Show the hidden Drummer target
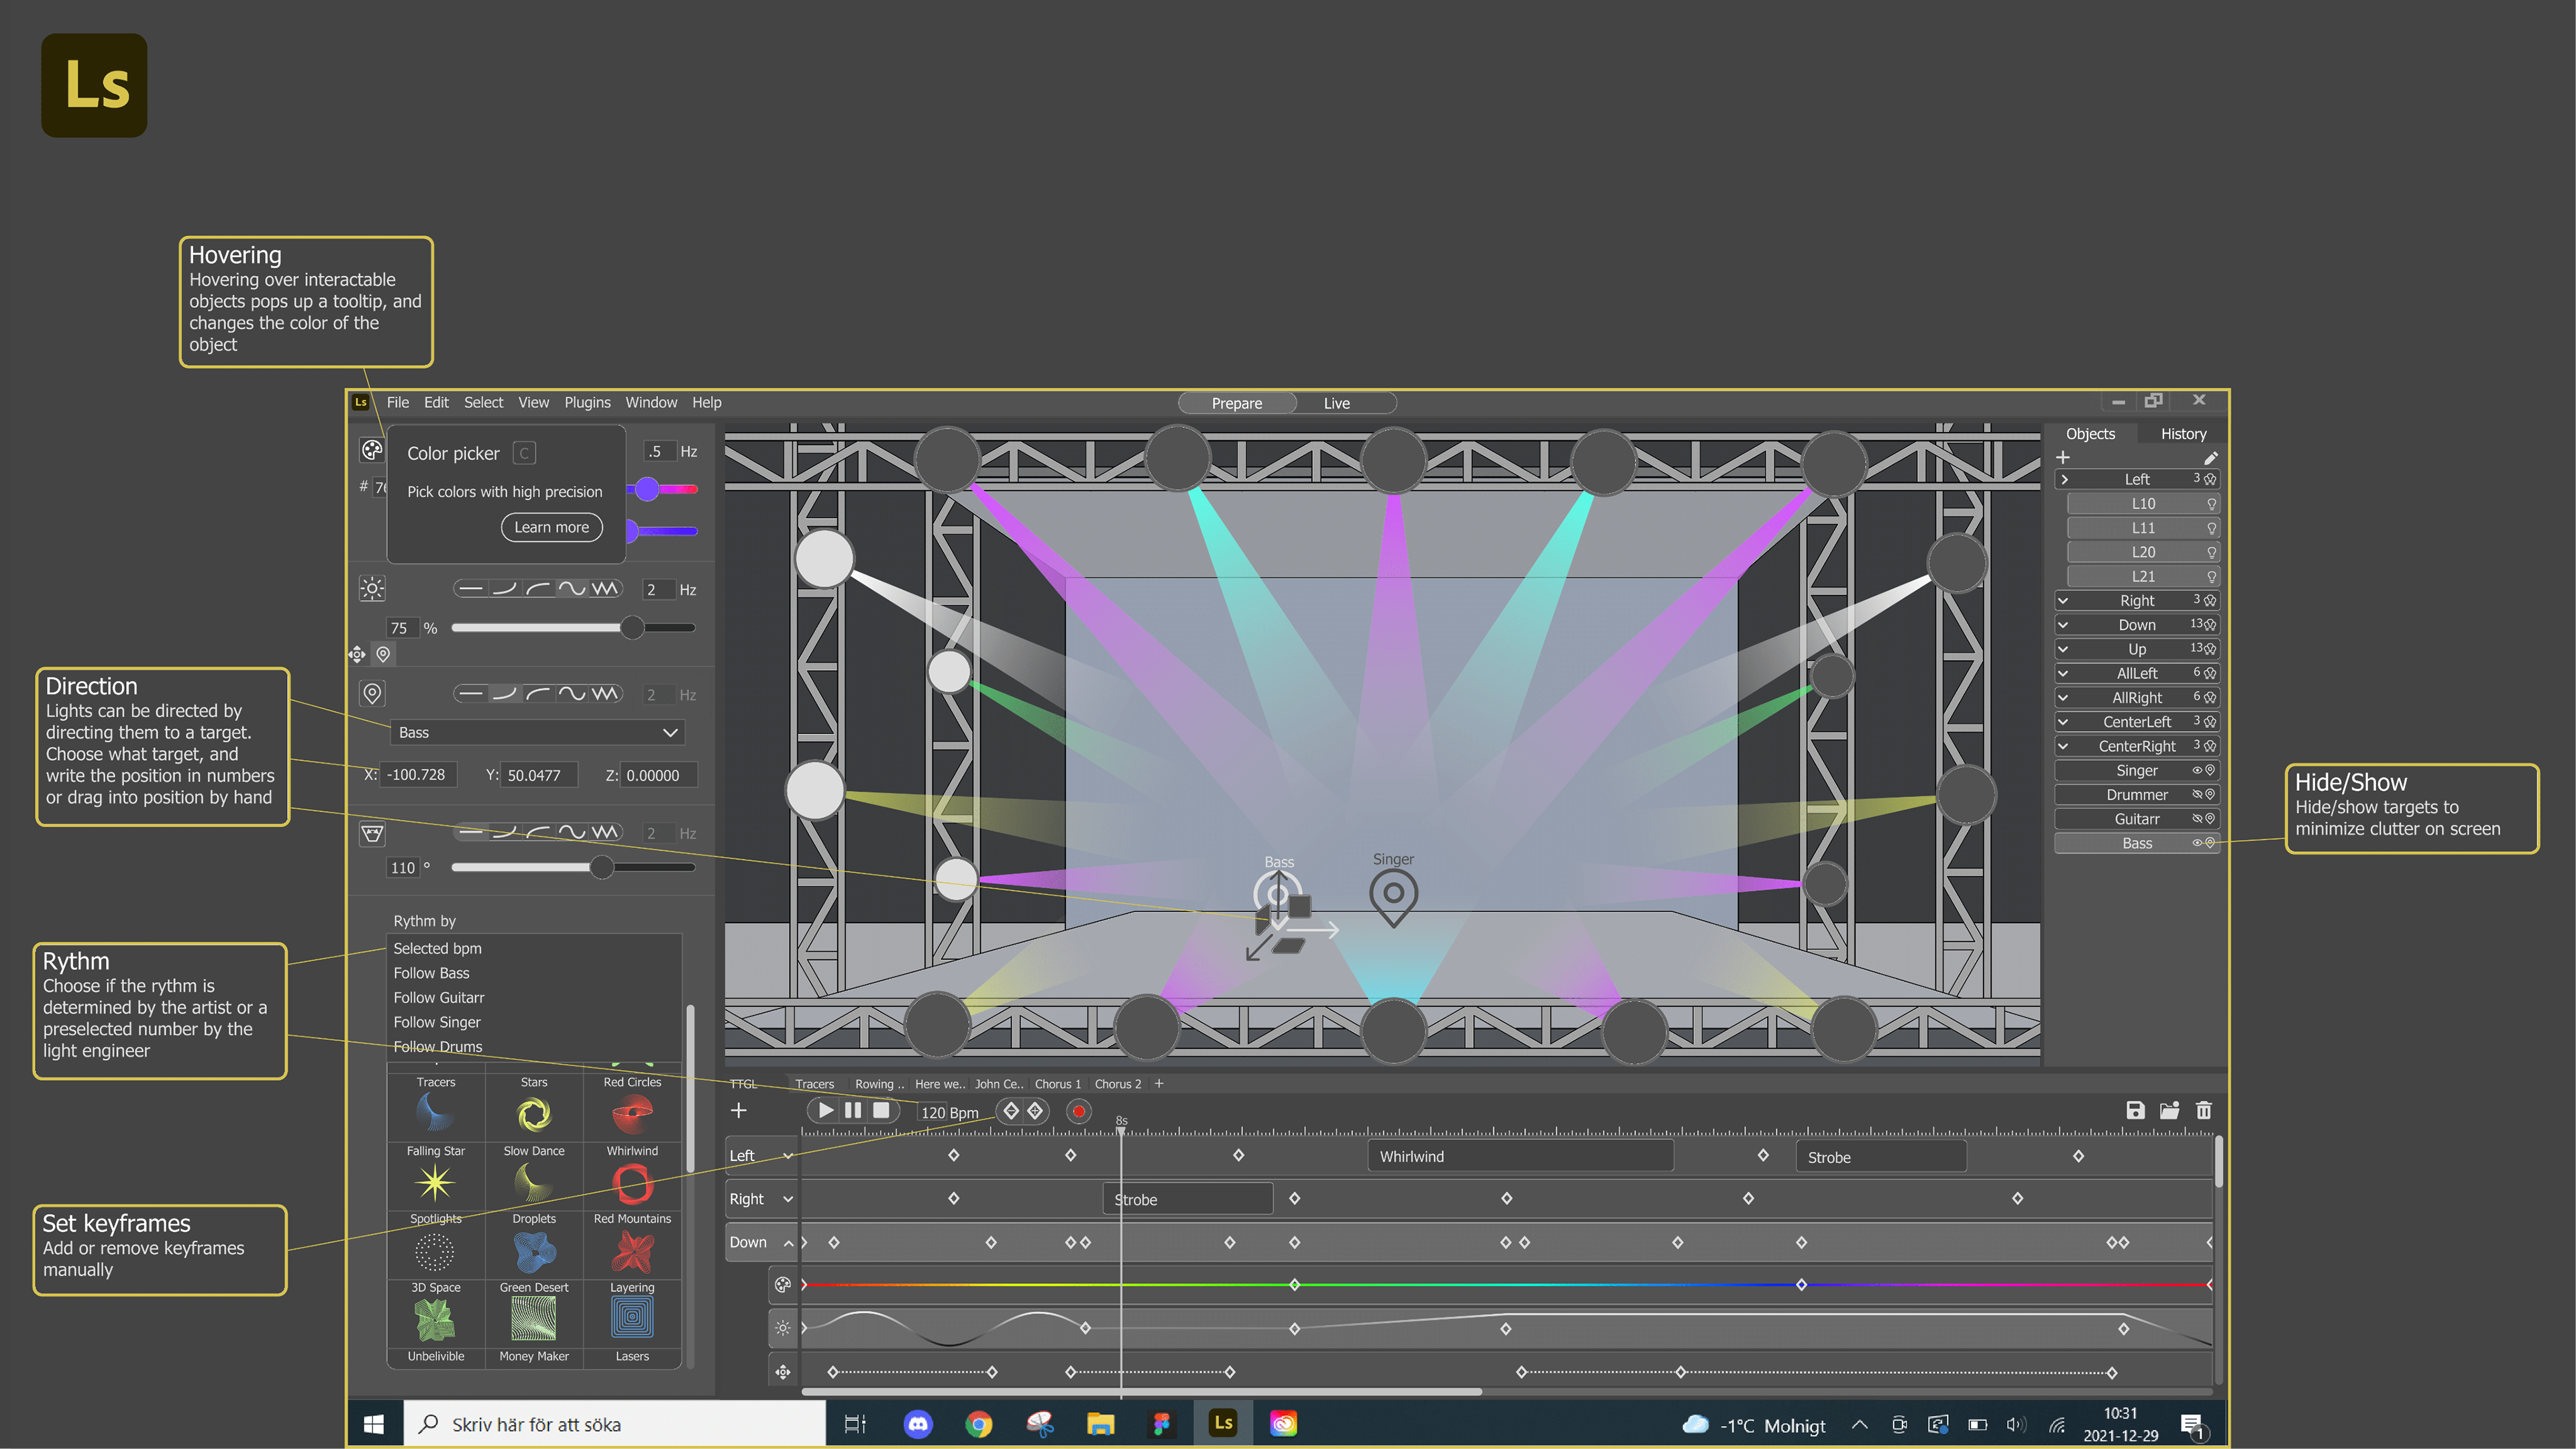The height and width of the screenshot is (1449, 2576). (x=2197, y=794)
